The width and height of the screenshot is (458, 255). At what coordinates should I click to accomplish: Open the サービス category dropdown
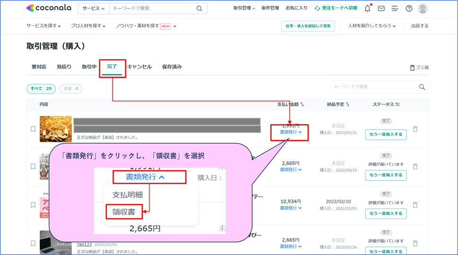(x=93, y=8)
